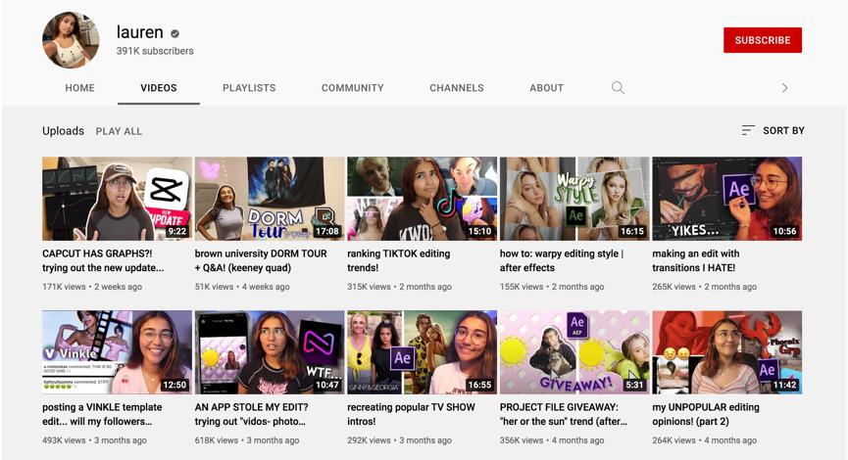This screenshot has height=460, width=848.
Task: Click the channel search magnifier icon
Action: [618, 87]
